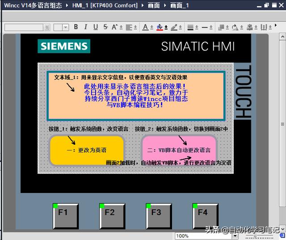Expand the fill color dropdown arrow
Viewport: 286px width, 240px height.
point(166,28)
